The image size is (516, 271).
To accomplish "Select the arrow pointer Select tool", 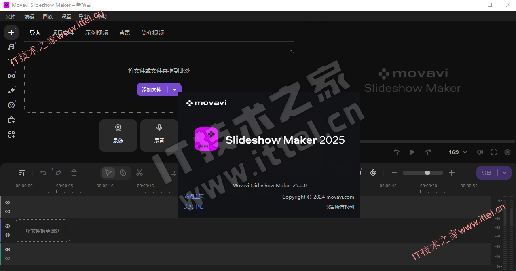I will (x=108, y=173).
